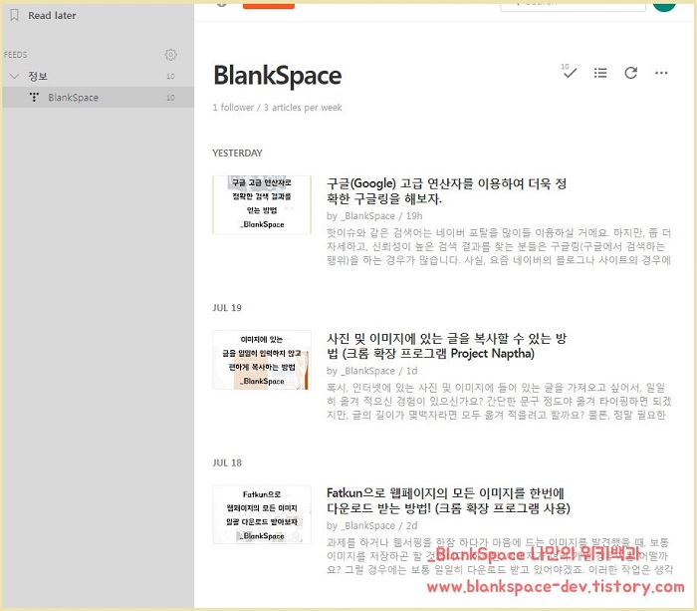Refresh the BlankSpace feed

pyautogui.click(x=630, y=73)
